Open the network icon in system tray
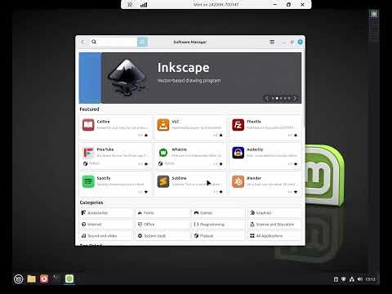The height and width of the screenshot is (294, 392). click(x=352, y=279)
